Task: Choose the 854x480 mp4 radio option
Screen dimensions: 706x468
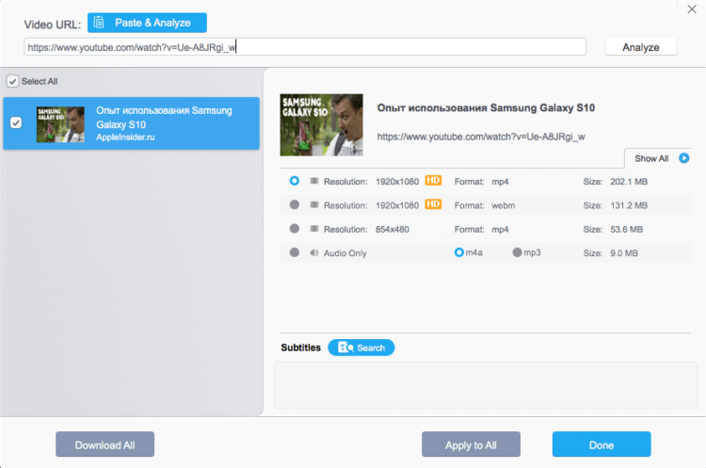Action: point(295,229)
